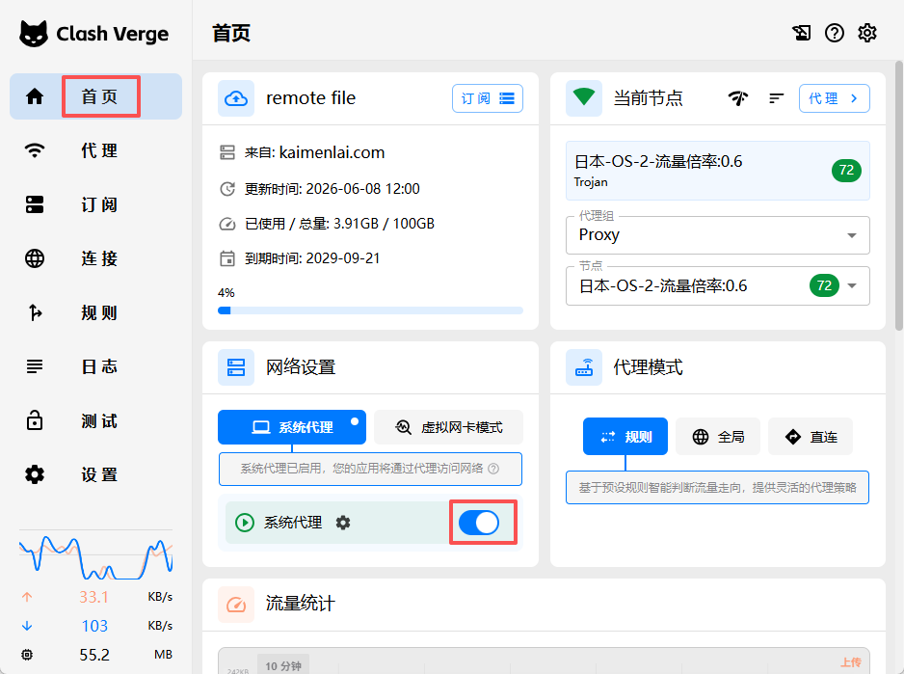Click the 代理 button with chevron
The height and width of the screenshot is (674, 904).
pyautogui.click(x=835, y=98)
